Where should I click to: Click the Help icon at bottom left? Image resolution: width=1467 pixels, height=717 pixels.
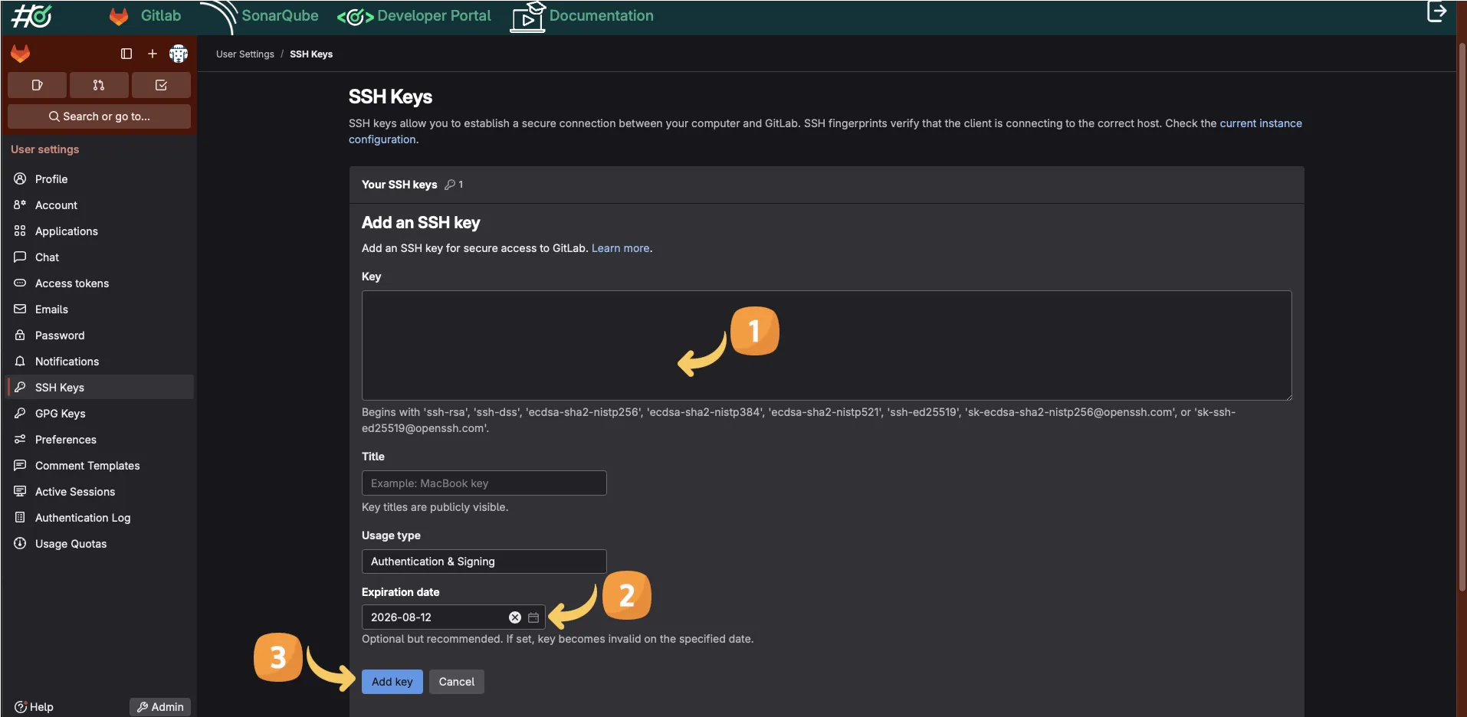(19, 706)
